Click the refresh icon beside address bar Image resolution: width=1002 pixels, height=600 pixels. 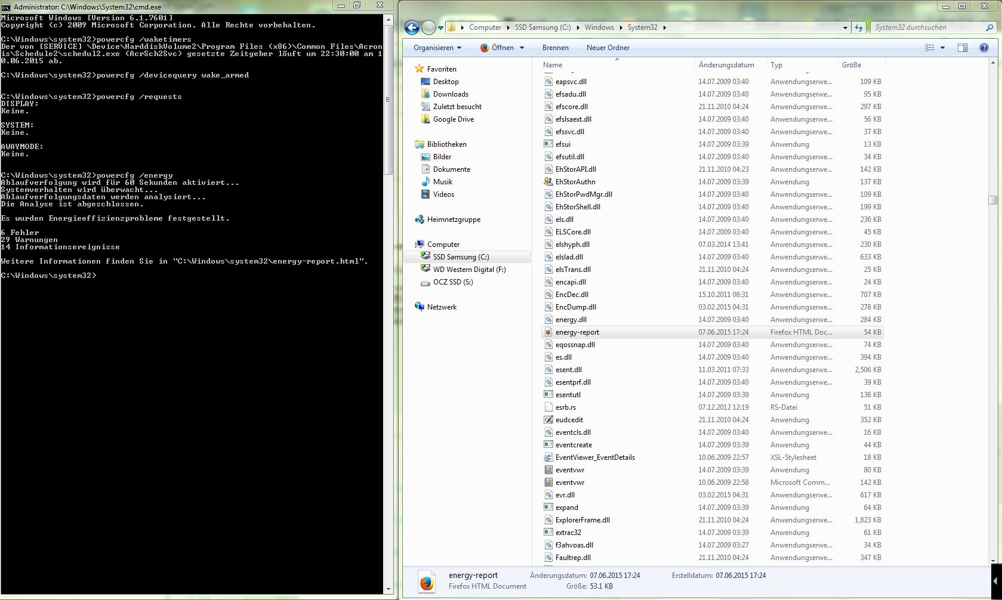click(859, 27)
